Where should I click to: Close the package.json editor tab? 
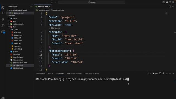pyautogui.click(x=50, y=7)
